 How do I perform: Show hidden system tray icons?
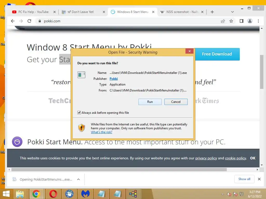coord(223,194)
